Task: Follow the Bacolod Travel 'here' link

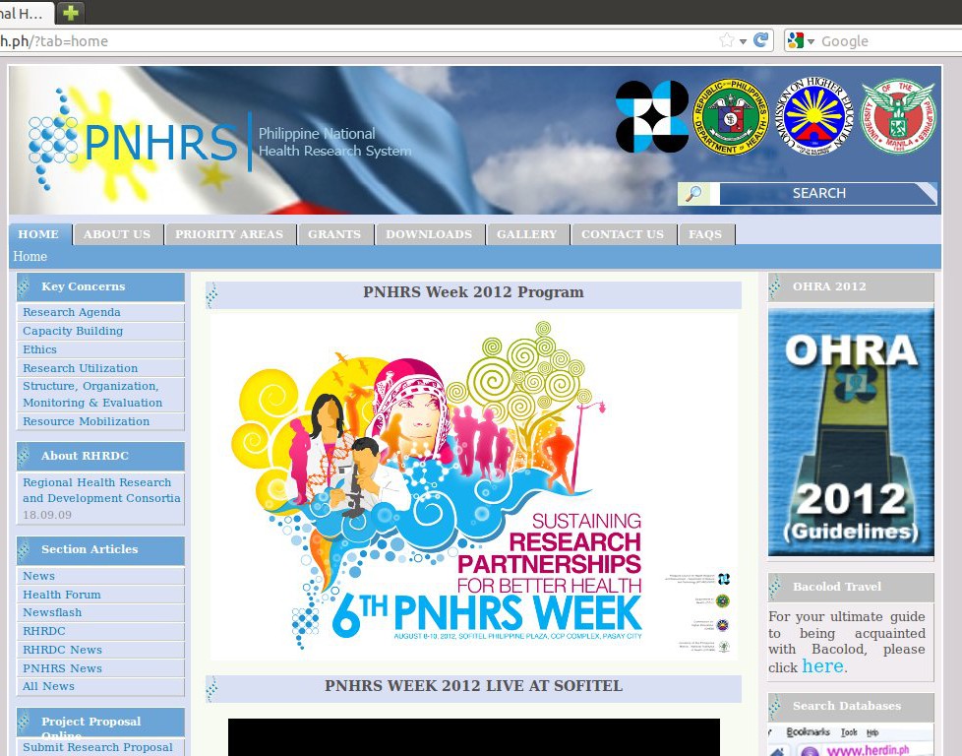Action: (x=822, y=666)
